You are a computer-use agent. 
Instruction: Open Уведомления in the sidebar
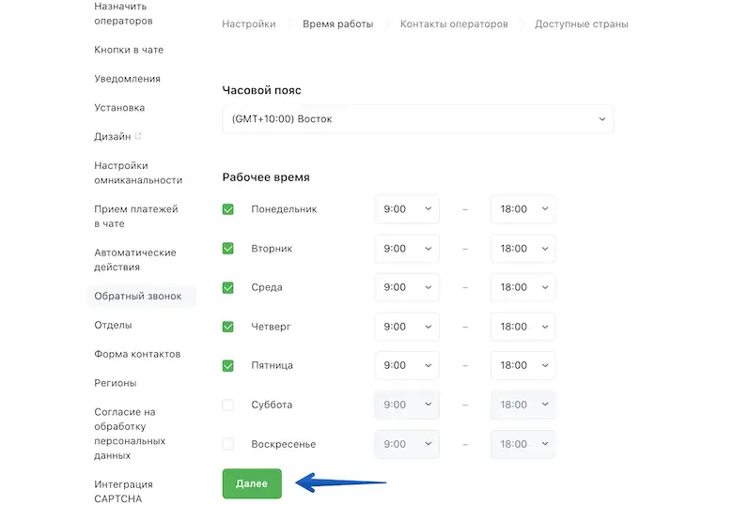point(127,79)
